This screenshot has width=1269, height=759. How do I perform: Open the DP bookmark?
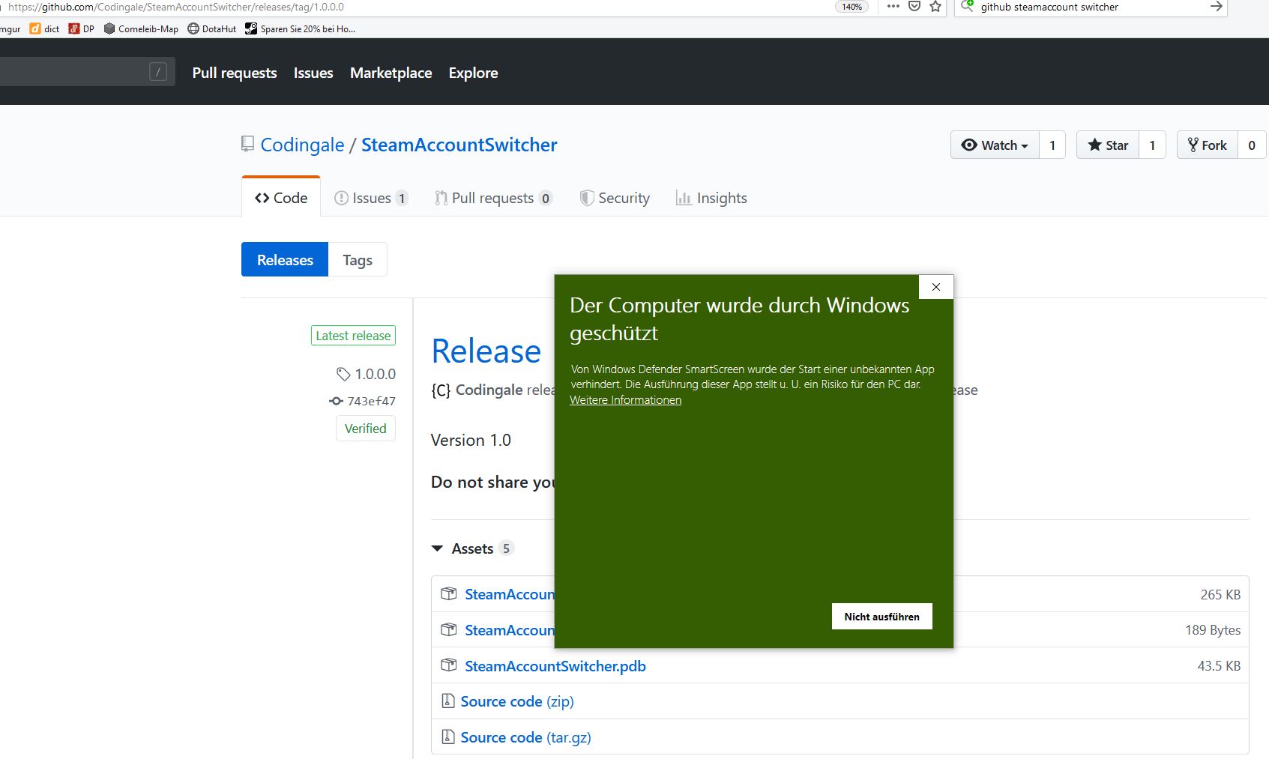click(81, 29)
